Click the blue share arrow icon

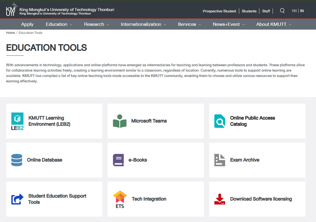click(x=17, y=199)
